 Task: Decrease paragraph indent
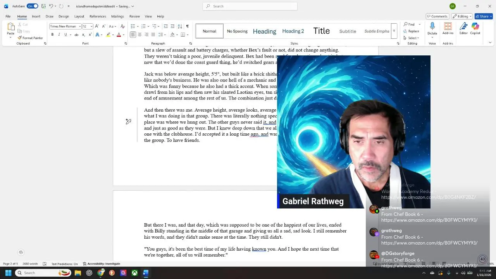[166, 26]
